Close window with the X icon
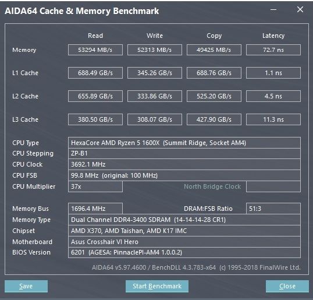The height and width of the screenshot is (300, 313). [300, 9]
